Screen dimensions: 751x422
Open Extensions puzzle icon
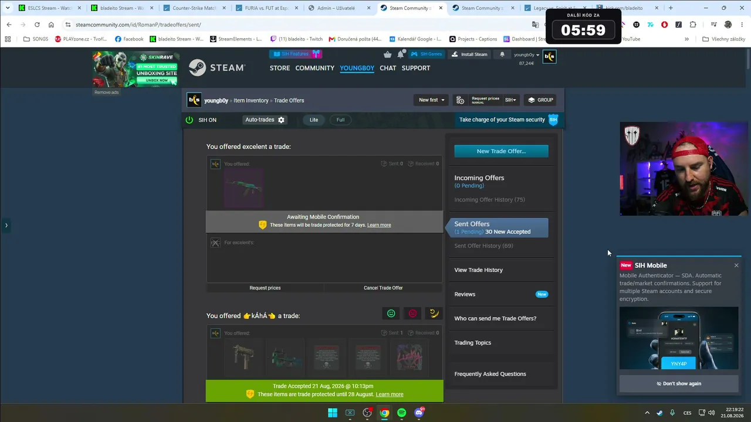pyautogui.click(x=693, y=25)
